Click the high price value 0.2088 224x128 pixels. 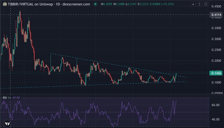coord(120,4)
